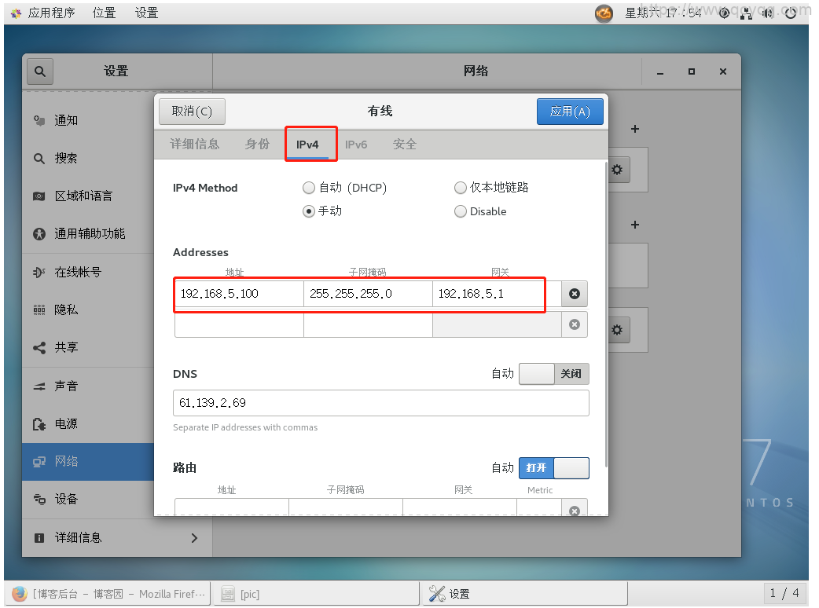Switch to the IPv6 tab
819x608 pixels.
tap(356, 145)
